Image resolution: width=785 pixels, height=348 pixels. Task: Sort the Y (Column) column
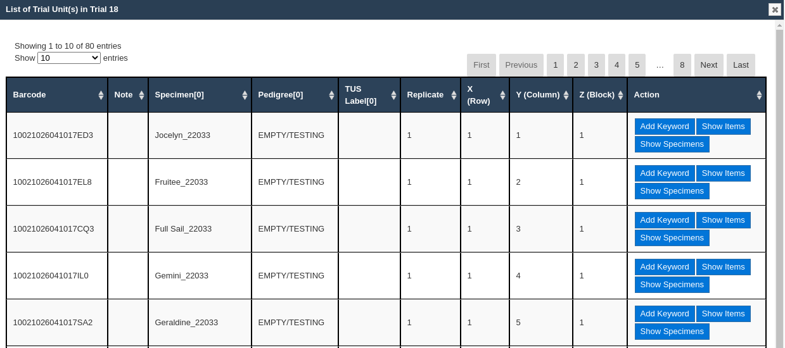coord(566,95)
